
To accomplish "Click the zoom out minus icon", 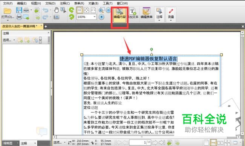I will pyautogui.click(x=108, y=10).
